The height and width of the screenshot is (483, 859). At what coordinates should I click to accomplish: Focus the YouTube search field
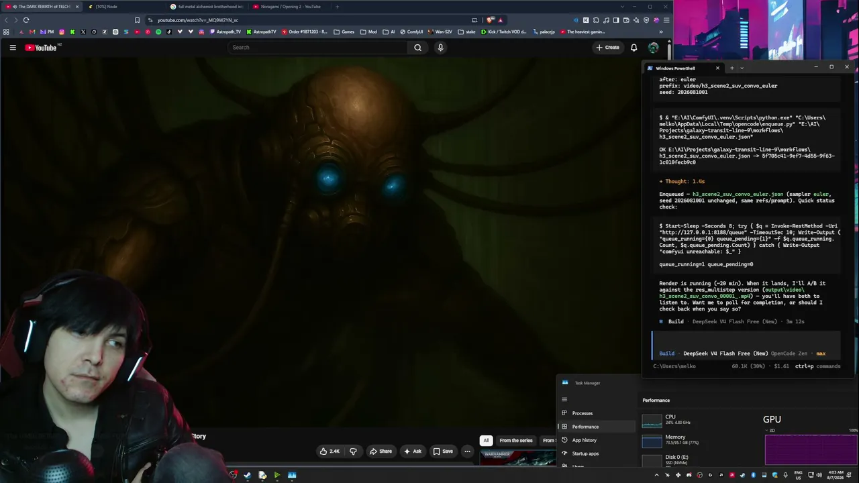[x=318, y=48]
